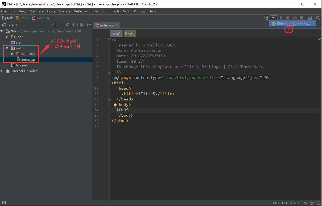The image size is (322, 206).
Task: Expand the WEB-INF folder node
Action: pos(12,54)
